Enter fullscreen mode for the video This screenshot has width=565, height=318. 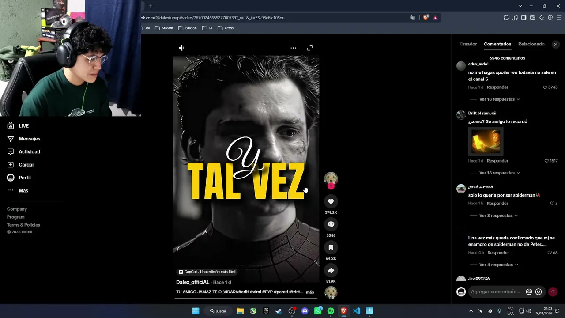(310, 48)
